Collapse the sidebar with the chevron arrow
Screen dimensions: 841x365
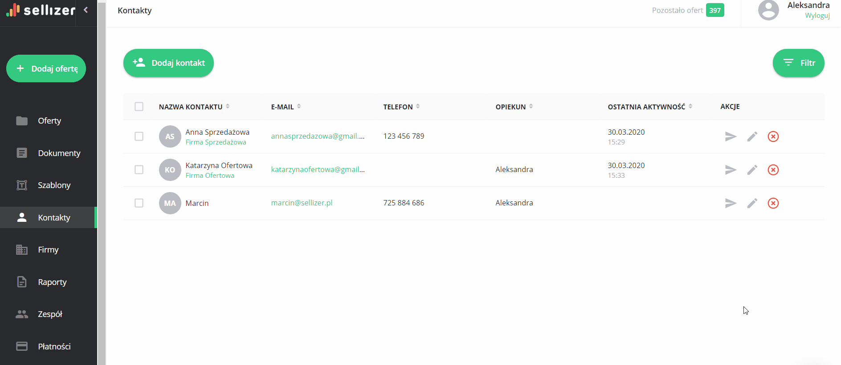(86, 10)
